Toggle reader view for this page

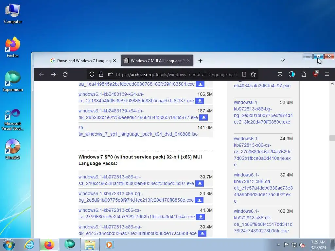[x=244, y=74]
